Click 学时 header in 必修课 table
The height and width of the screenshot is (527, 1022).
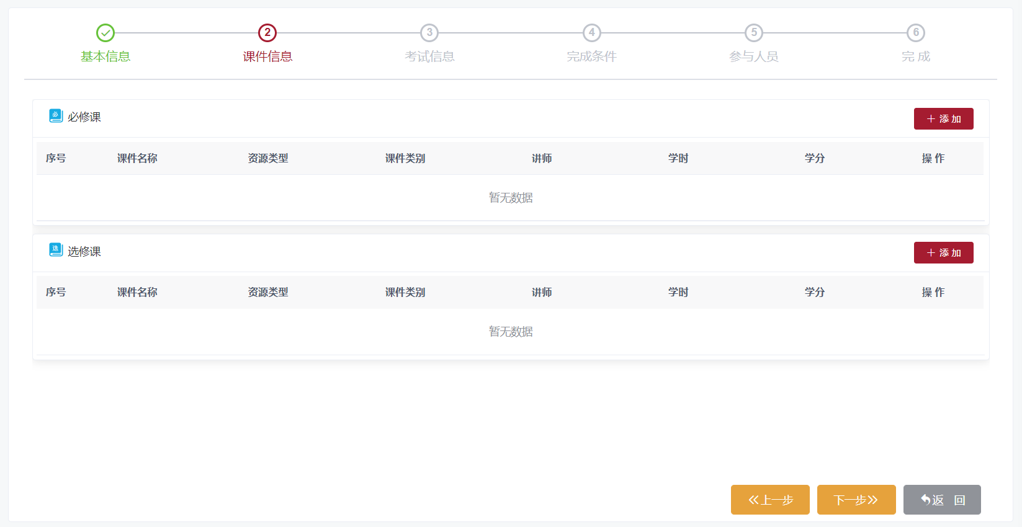click(678, 158)
